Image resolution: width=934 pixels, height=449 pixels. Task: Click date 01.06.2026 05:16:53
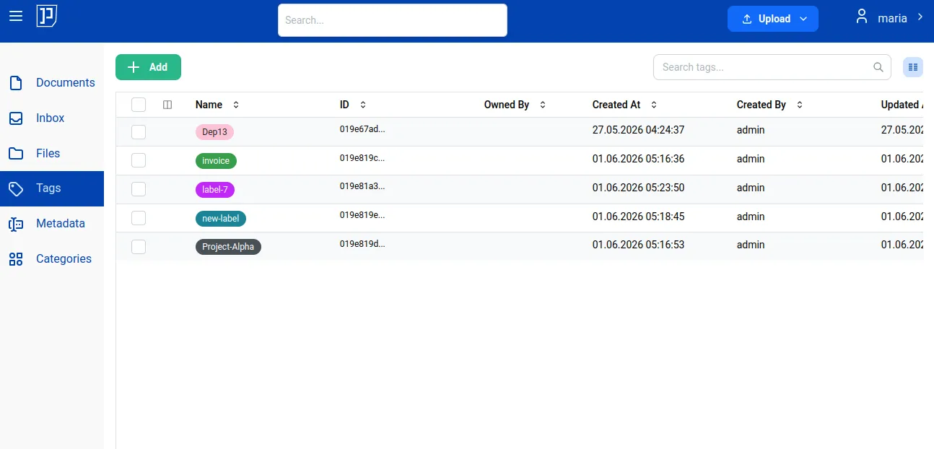tap(638, 245)
